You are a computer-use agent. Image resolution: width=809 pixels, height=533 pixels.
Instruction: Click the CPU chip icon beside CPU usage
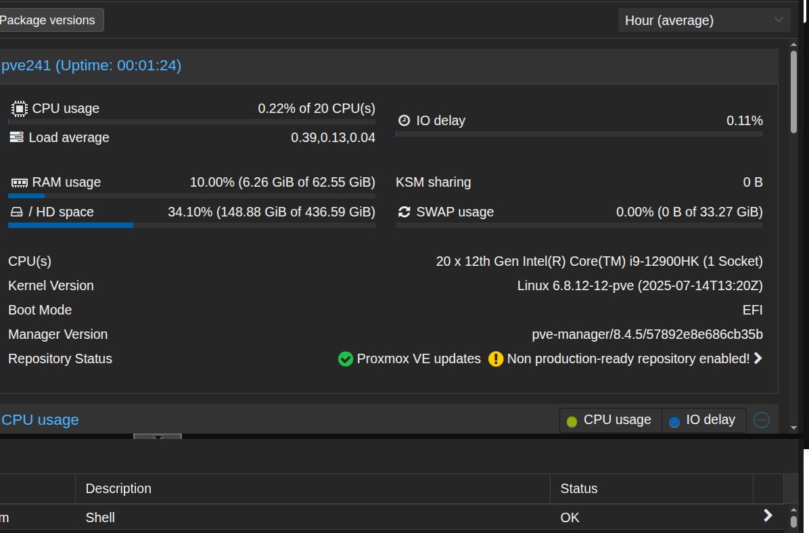[19, 109]
